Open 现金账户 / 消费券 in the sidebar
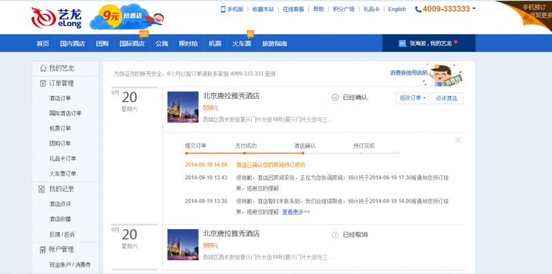 pos(70,265)
